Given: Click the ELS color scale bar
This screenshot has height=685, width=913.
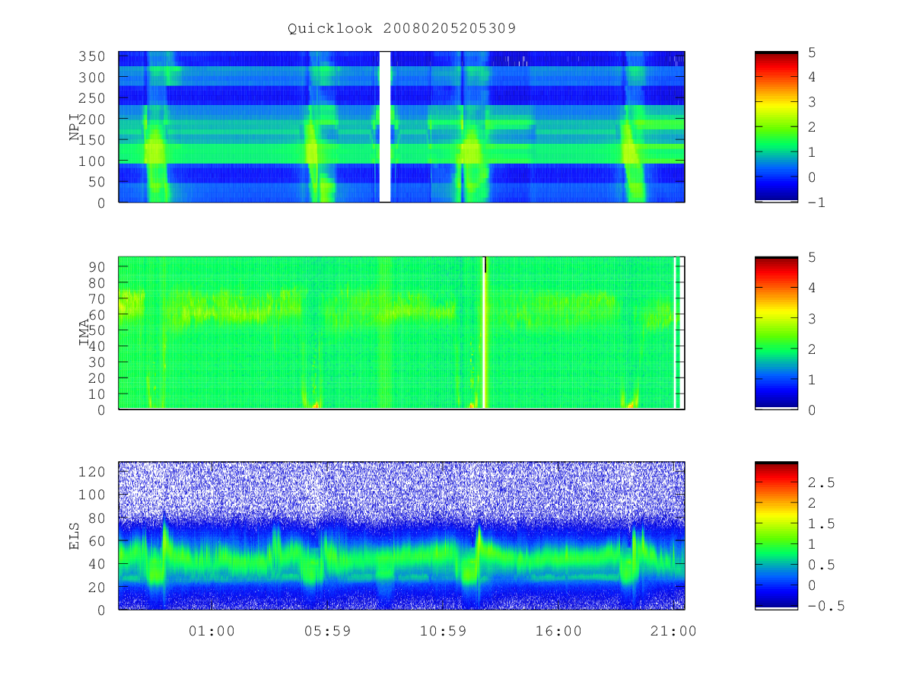Looking at the screenshot, I should coord(776,536).
